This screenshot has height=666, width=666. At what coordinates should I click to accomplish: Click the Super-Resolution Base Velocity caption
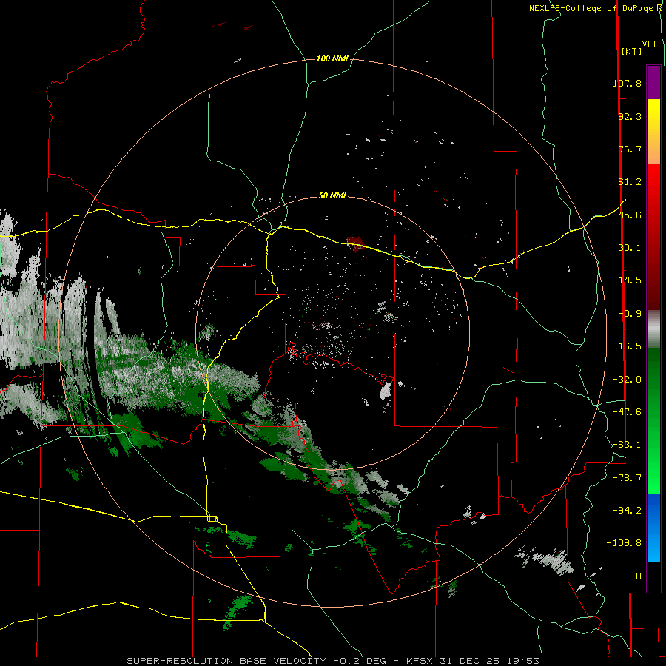[333, 661]
